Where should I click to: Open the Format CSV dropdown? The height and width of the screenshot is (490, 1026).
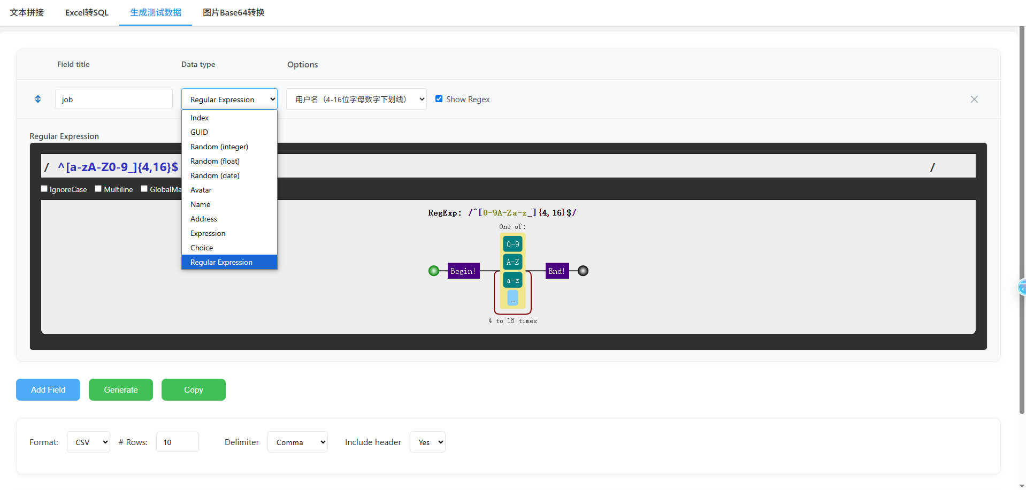point(88,442)
